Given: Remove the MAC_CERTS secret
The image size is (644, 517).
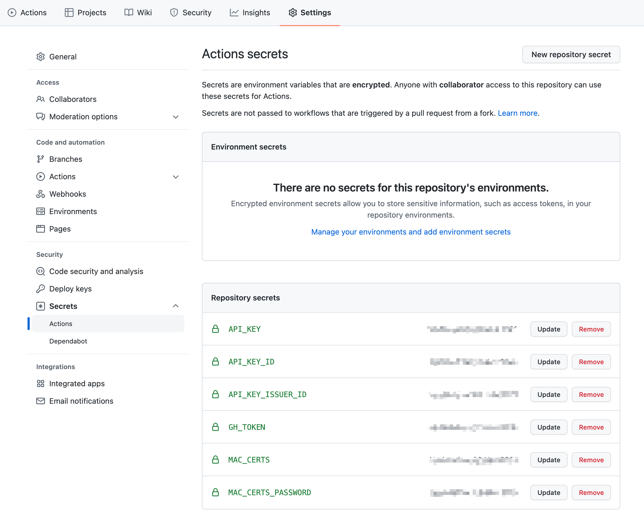Looking at the screenshot, I should coord(591,460).
